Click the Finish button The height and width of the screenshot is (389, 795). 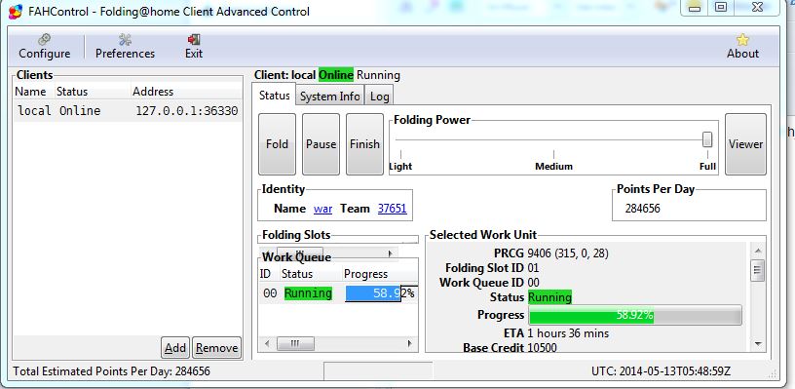coord(364,144)
